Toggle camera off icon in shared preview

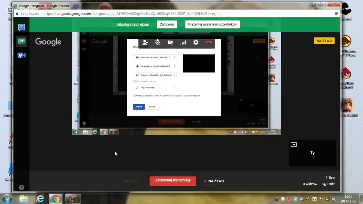tap(170, 42)
